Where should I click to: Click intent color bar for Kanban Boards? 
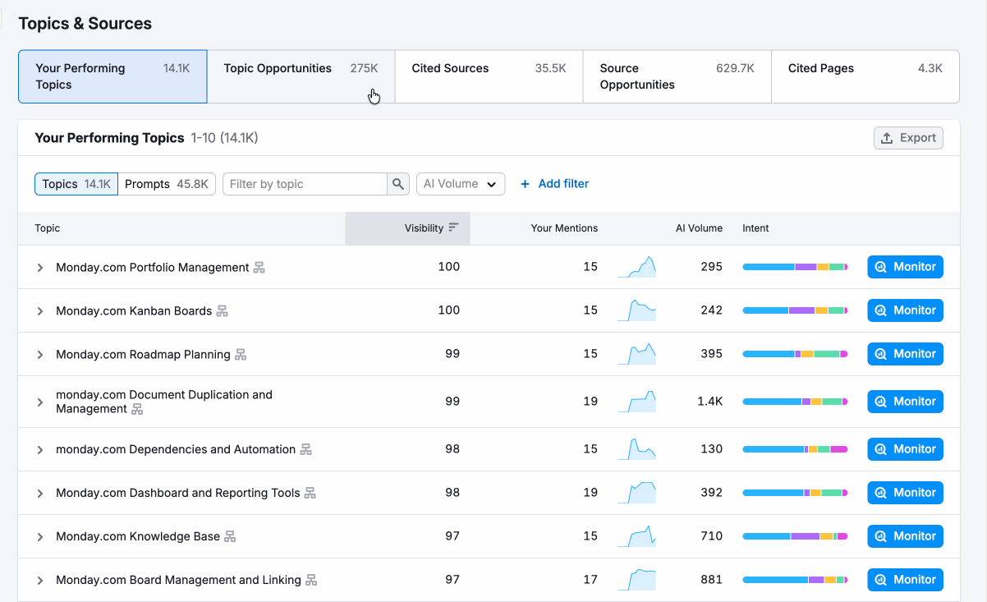point(795,310)
